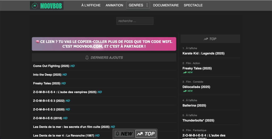Screen dimensions: 272x139
Task: Open Thunderbolts* (2025) in the TOP list
Action: point(198,120)
